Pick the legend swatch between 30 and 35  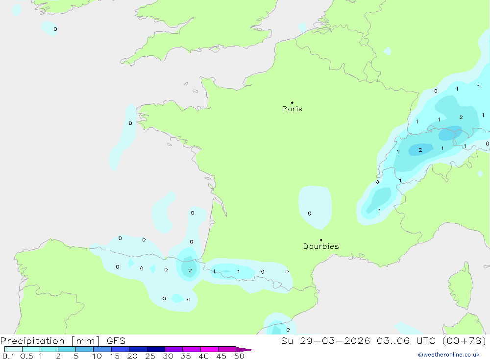(x=173, y=349)
